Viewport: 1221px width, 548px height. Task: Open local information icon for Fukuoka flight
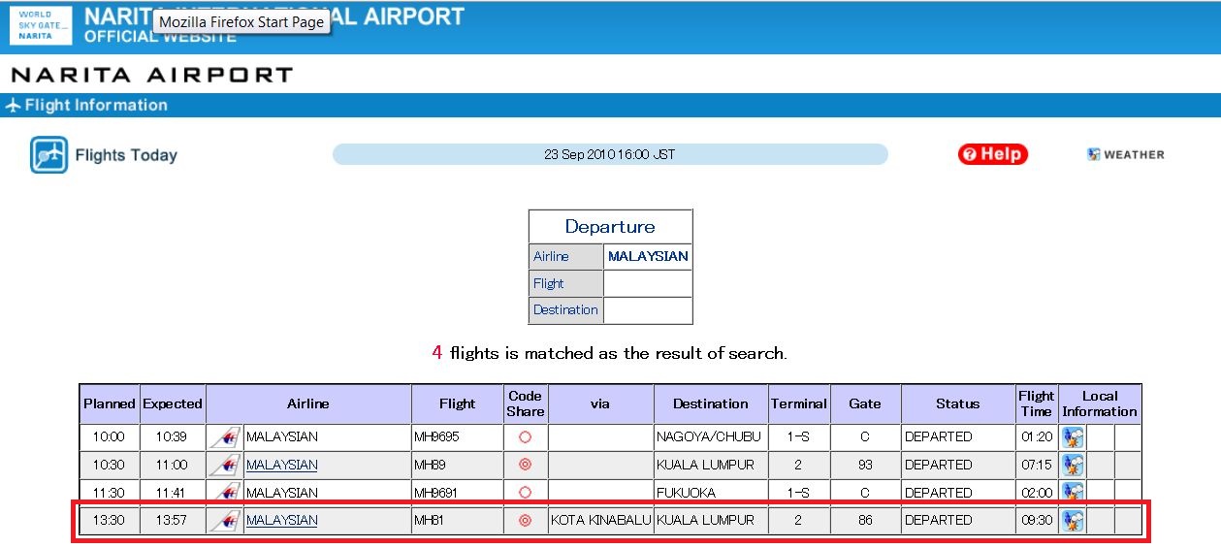click(1073, 492)
